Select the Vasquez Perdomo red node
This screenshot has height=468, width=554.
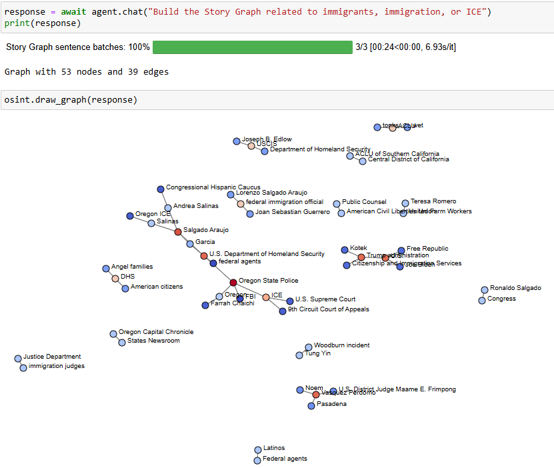[316, 395]
